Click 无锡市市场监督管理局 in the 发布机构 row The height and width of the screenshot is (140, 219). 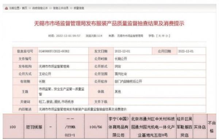click(x=54, y=66)
